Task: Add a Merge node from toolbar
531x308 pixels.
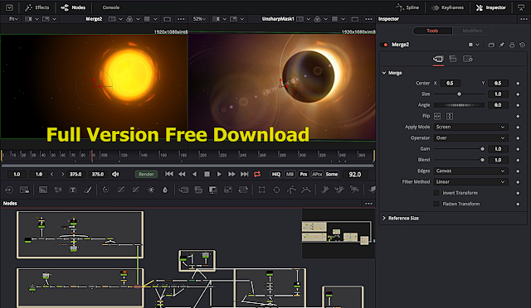Action: pos(183,190)
